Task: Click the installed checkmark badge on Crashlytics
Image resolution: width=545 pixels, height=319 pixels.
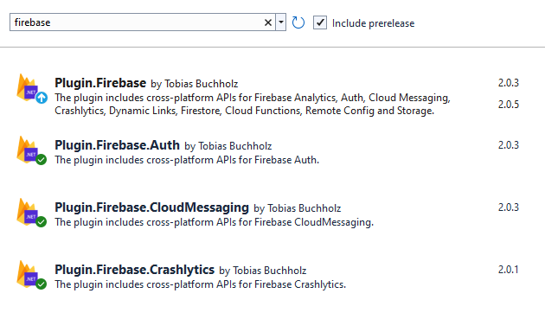Action: point(42,284)
